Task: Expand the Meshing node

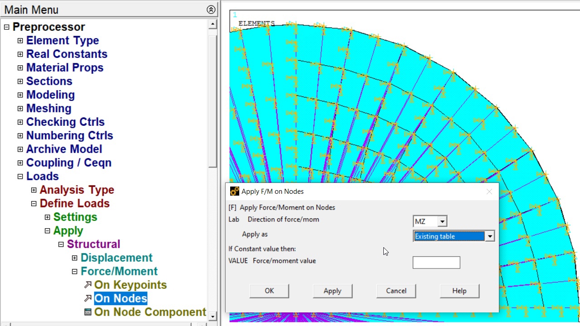Action: tap(20, 109)
